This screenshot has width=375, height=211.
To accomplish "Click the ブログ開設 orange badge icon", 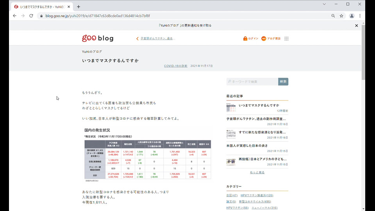I will (264, 39).
